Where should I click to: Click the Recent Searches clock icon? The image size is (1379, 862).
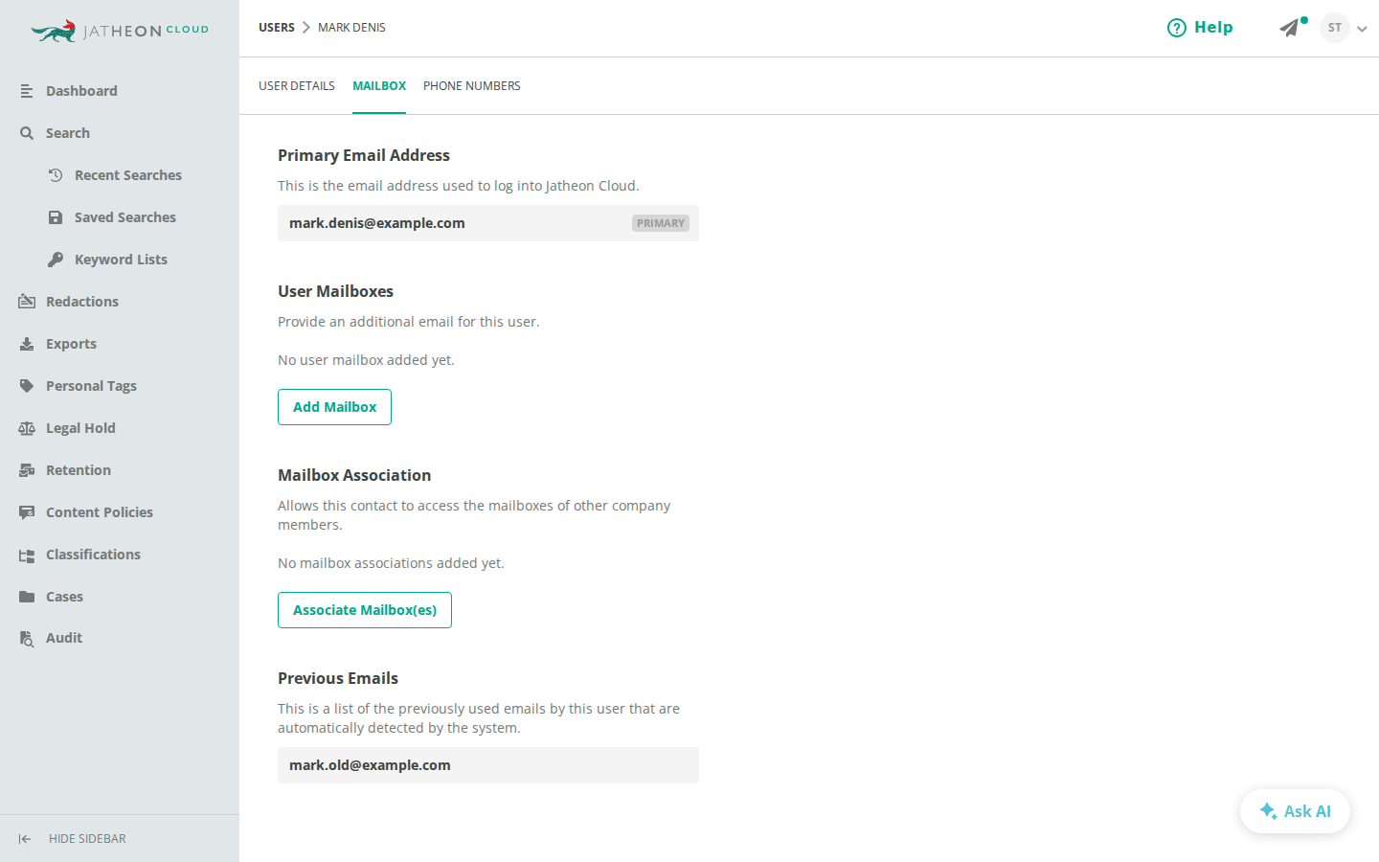(56, 175)
